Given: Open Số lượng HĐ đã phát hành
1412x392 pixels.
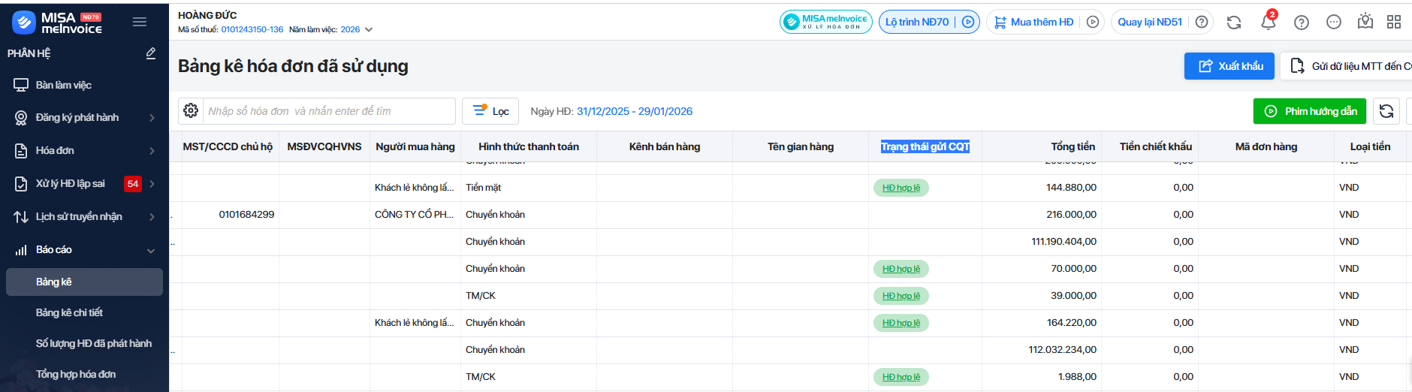Looking at the screenshot, I should (94, 343).
